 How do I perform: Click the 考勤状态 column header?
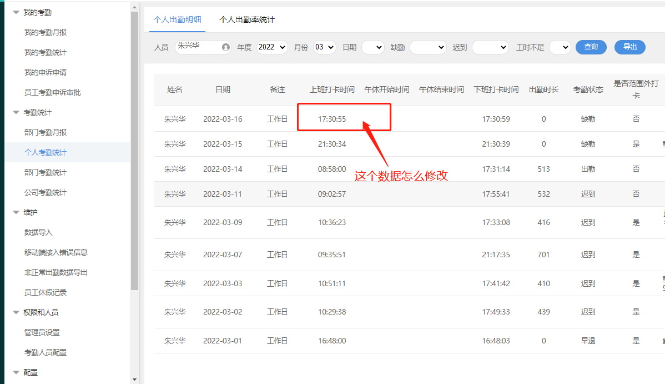(588, 89)
